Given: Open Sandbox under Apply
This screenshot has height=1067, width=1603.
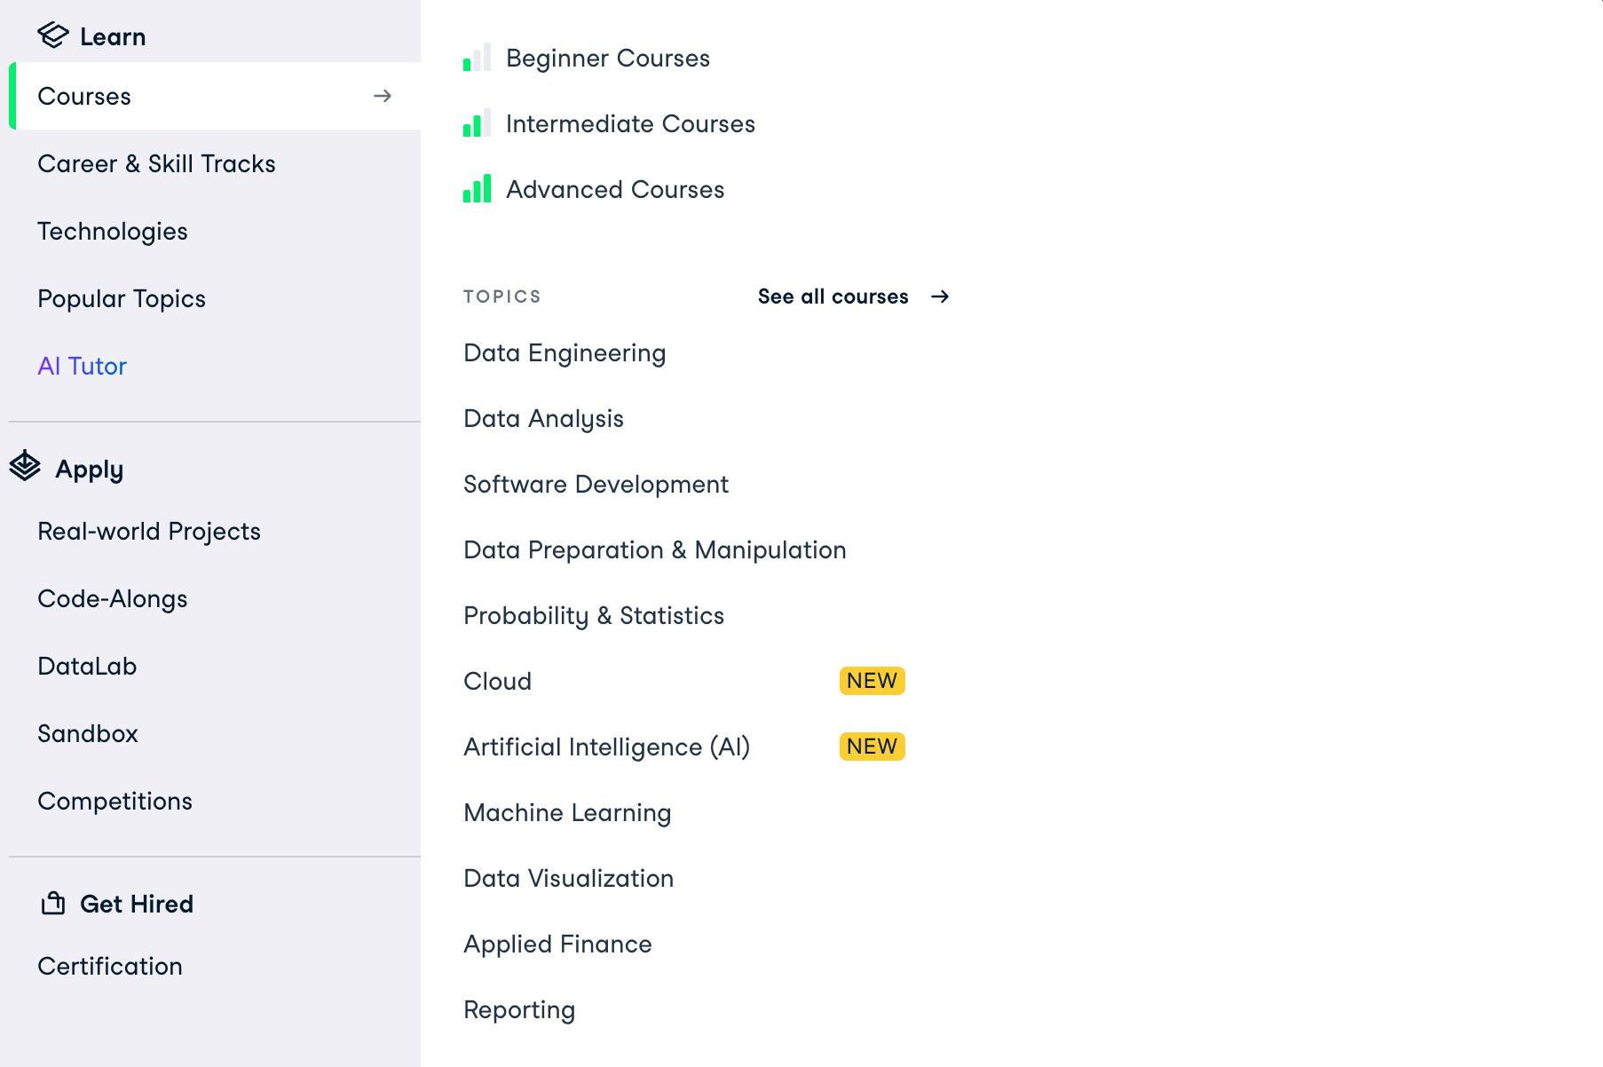Looking at the screenshot, I should coord(88,733).
